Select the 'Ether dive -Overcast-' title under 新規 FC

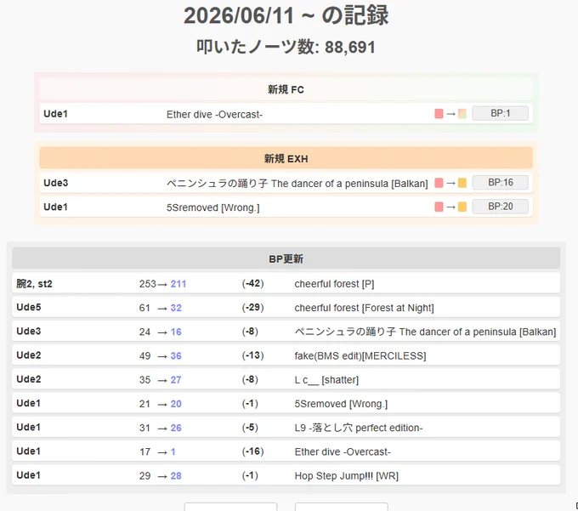click(214, 115)
